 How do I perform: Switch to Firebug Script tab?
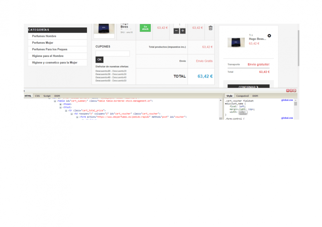point(47,96)
